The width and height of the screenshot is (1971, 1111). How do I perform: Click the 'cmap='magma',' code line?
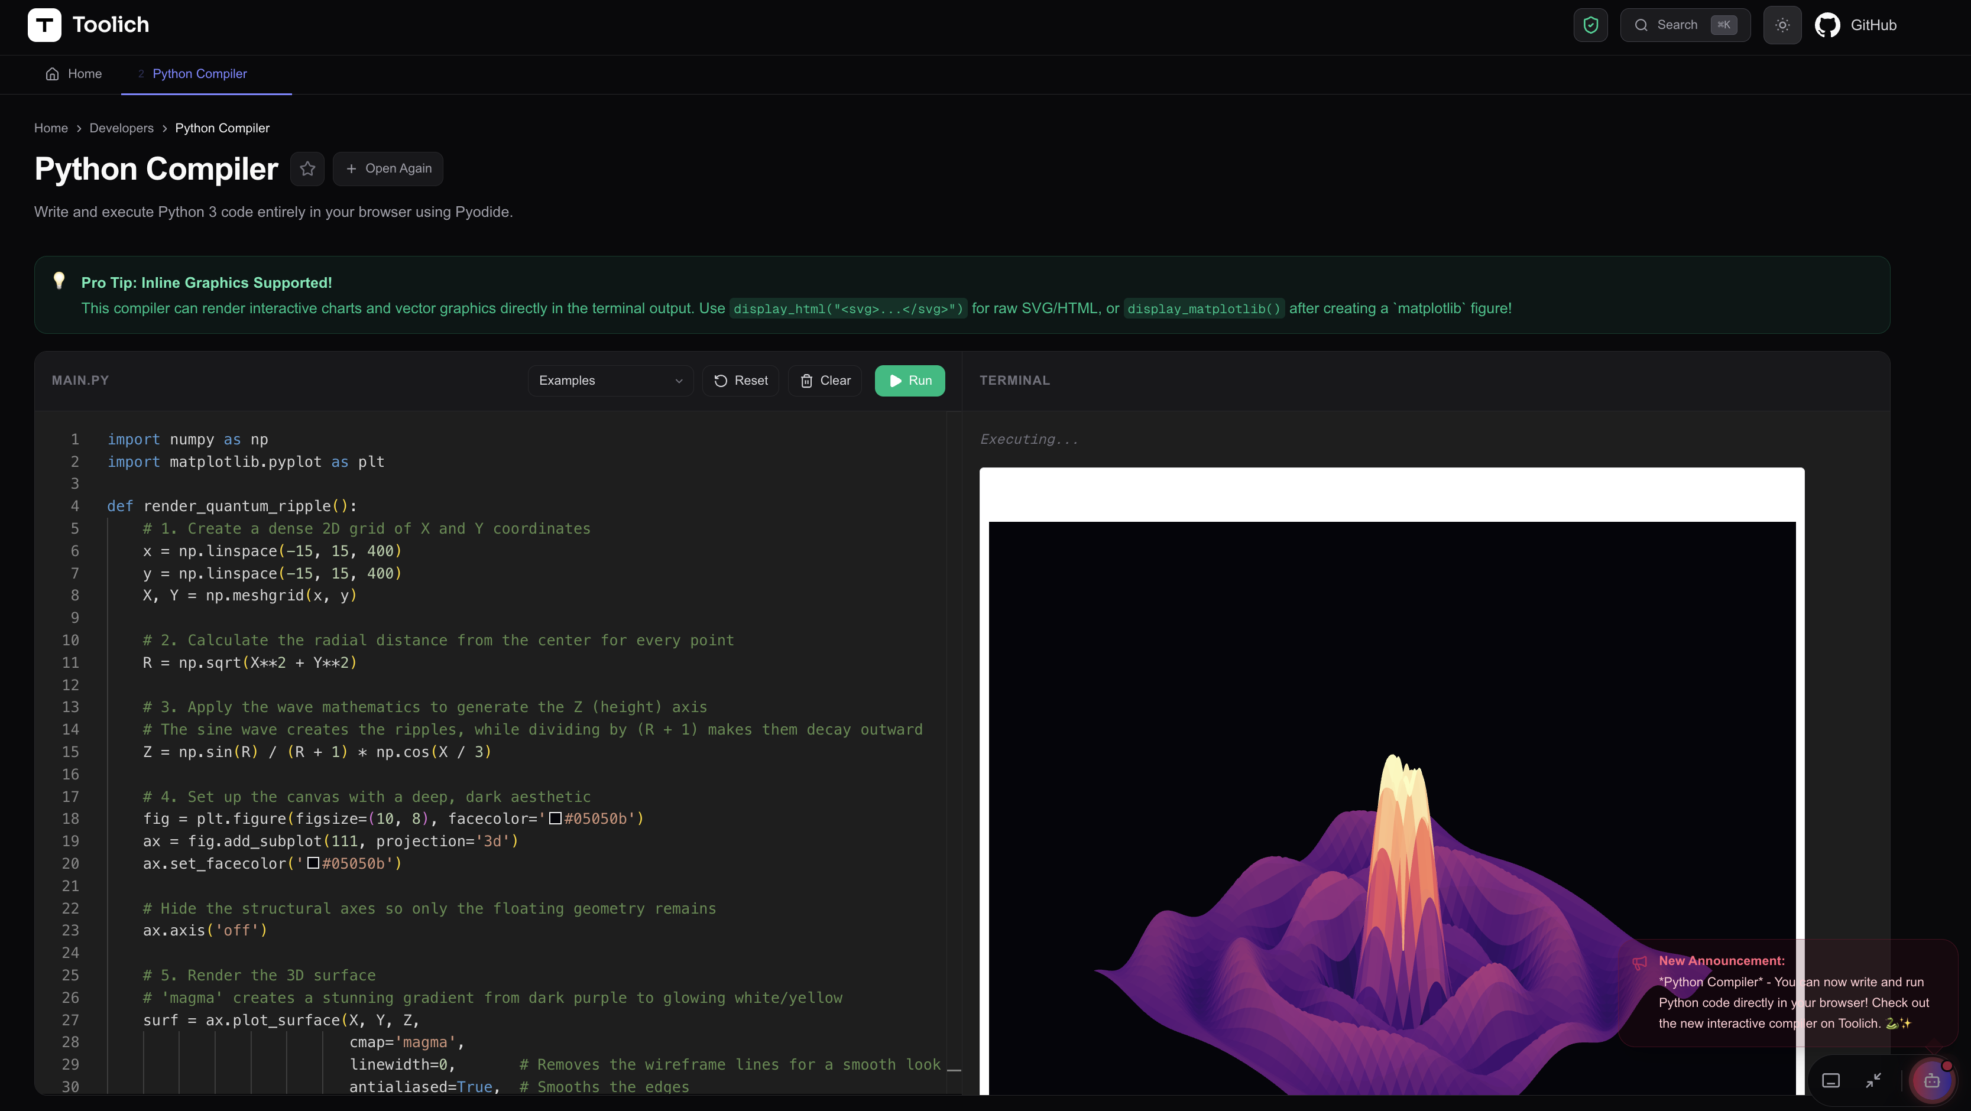click(x=407, y=1042)
